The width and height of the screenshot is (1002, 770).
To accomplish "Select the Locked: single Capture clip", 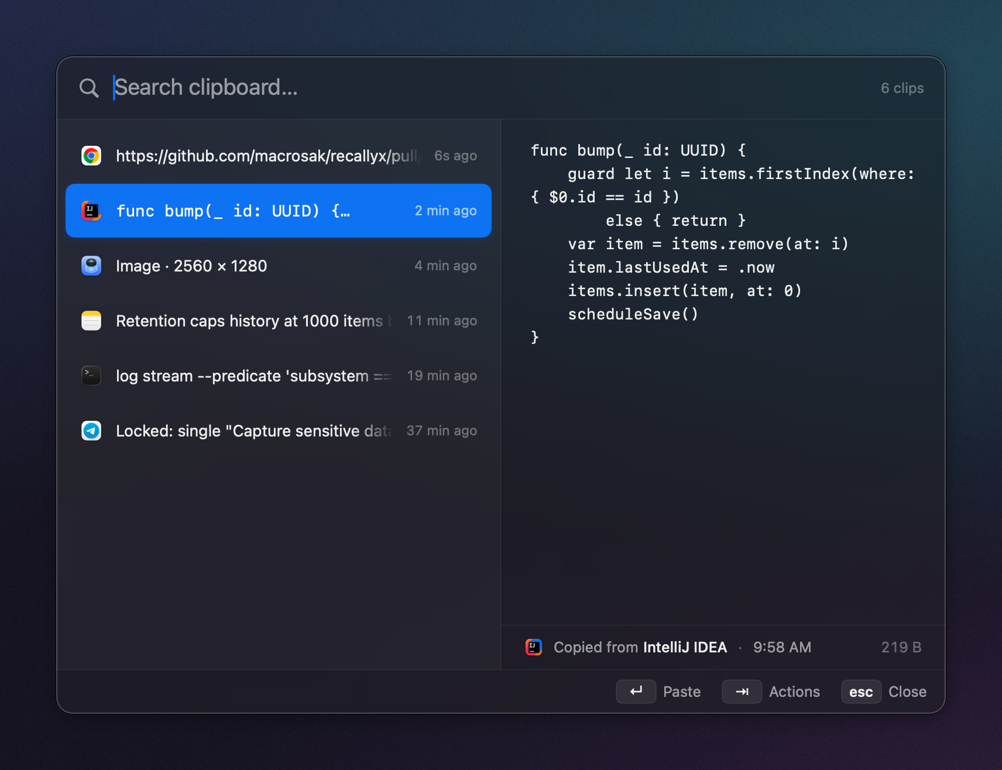I will coord(279,431).
